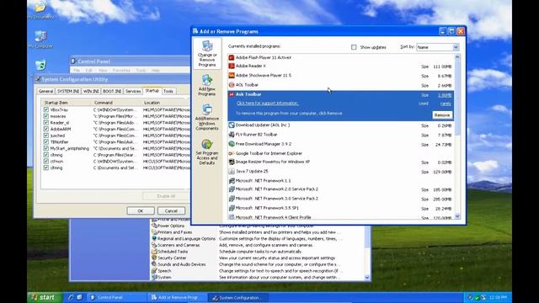Click programs list scrollbar down arrow
The width and height of the screenshot is (539, 303).
tap(457, 216)
